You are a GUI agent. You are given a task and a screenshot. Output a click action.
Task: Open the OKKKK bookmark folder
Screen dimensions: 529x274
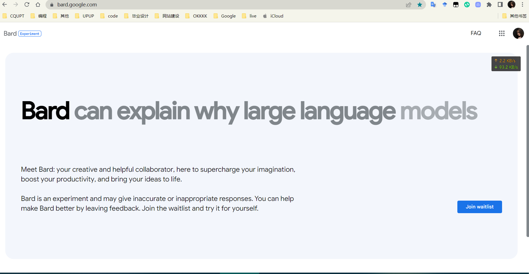[196, 16]
